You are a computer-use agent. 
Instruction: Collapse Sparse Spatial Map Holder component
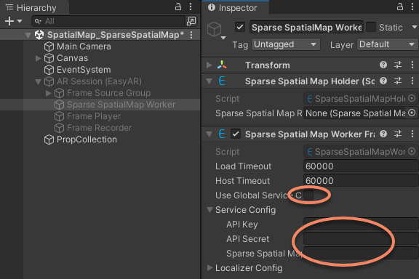click(209, 81)
